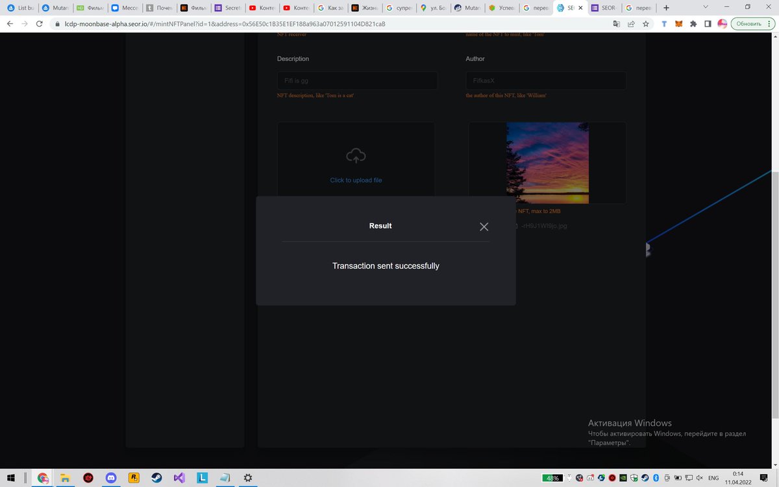Image resolution: width=779 pixels, height=487 pixels.
Task: Click the 'Click to upload file' link
Action: [x=356, y=180]
